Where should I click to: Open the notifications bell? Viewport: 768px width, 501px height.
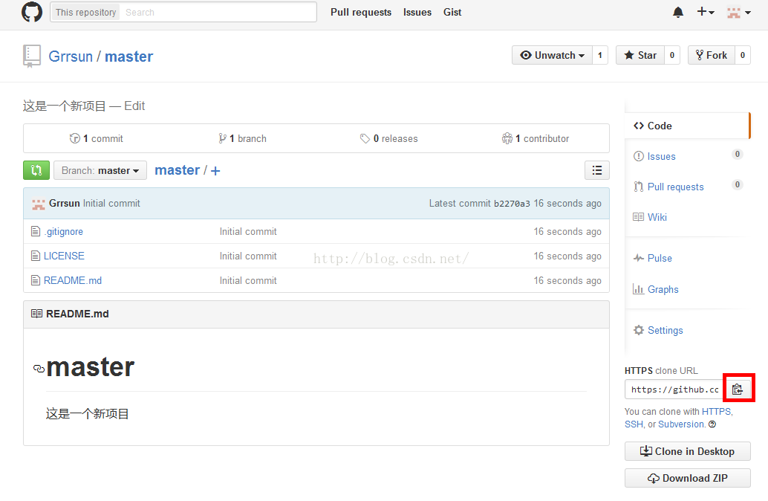pos(678,12)
